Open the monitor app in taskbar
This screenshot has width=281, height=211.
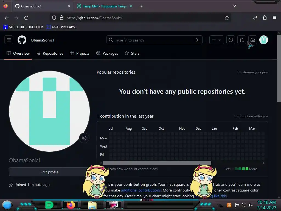pos(114,205)
